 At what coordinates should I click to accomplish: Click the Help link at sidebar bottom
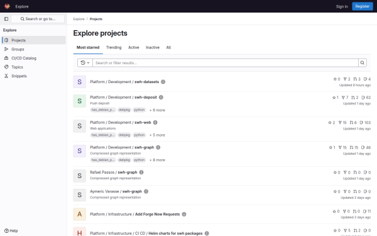tap(11, 231)
